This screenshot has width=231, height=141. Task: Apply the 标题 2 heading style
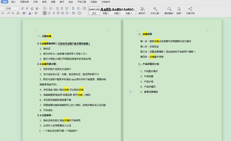pos(117,11)
